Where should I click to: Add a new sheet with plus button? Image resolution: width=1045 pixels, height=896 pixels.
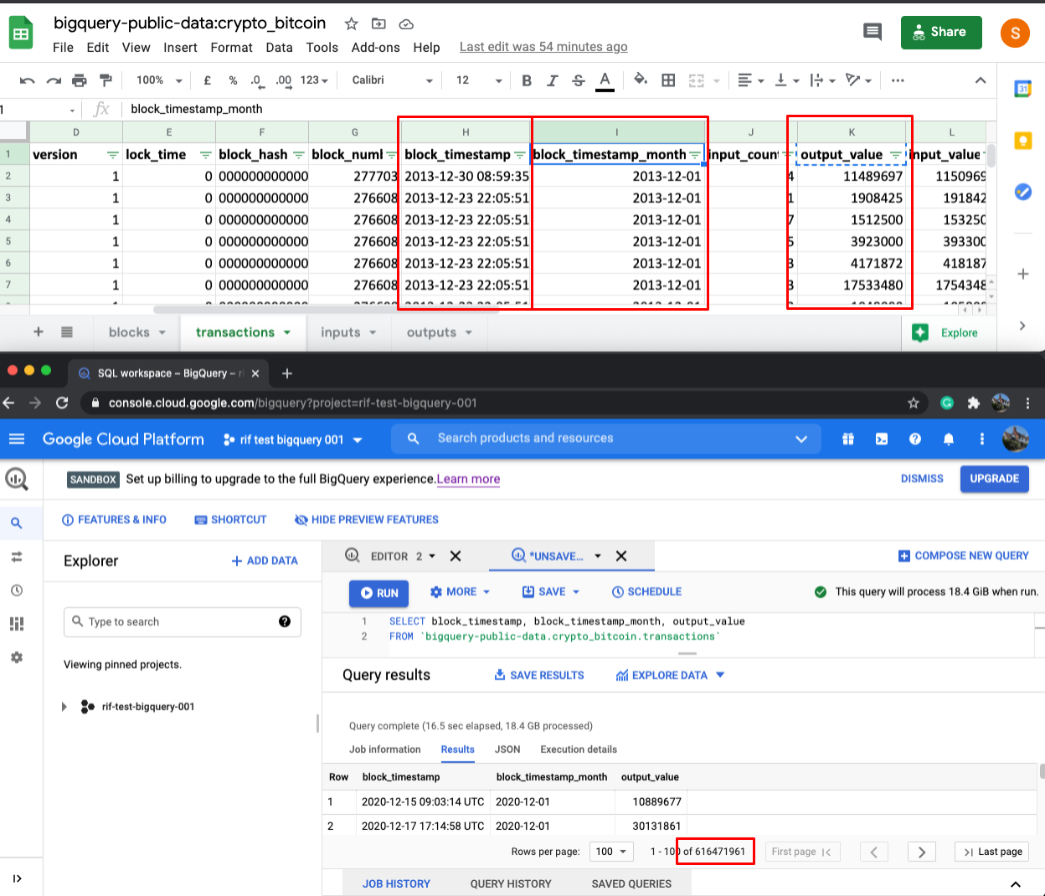pyautogui.click(x=39, y=332)
